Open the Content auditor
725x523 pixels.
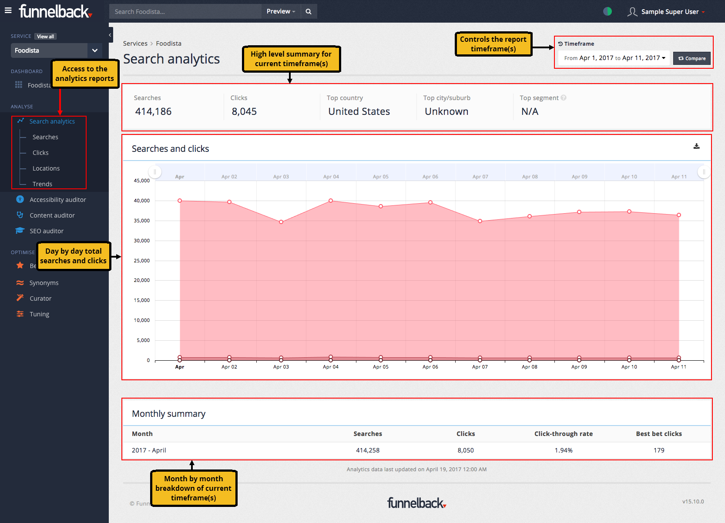(x=52, y=215)
